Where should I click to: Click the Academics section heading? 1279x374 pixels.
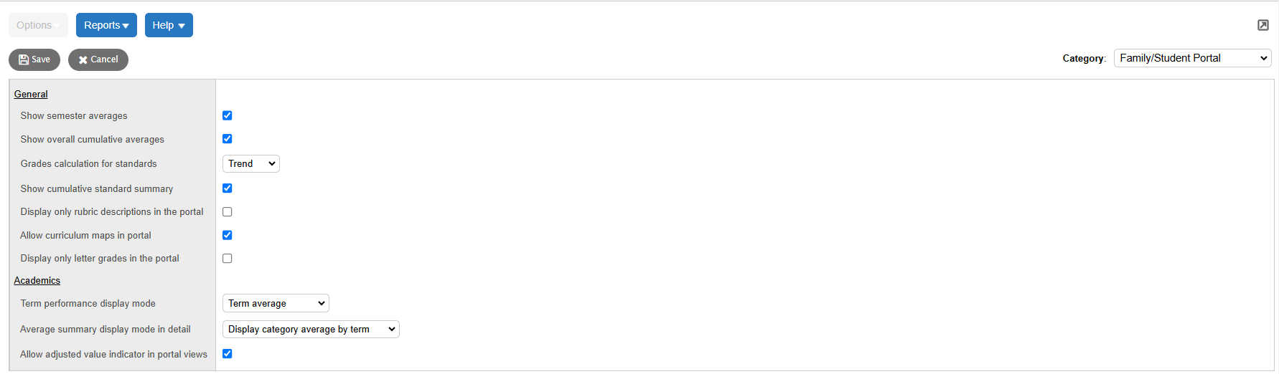(37, 281)
